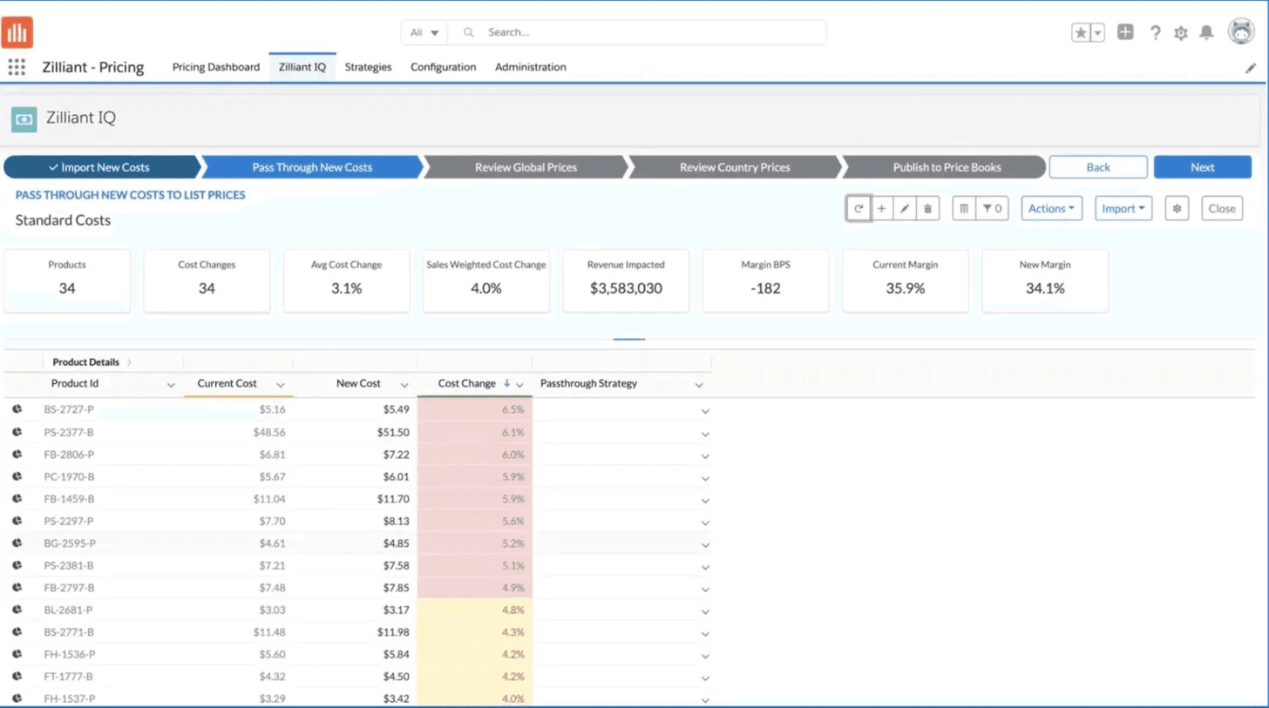Click the pie chart icon for FB-2806-P

tap(17, 453)
